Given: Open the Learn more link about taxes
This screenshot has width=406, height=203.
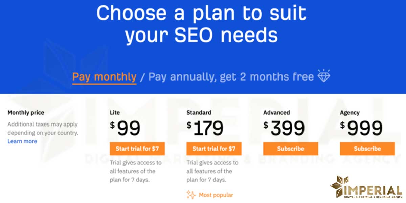Looking at the screenshot, I should point(22,141).
